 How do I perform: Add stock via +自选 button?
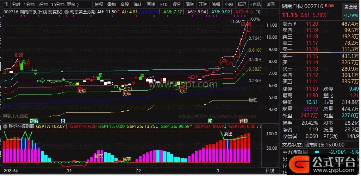click(255, 5)
